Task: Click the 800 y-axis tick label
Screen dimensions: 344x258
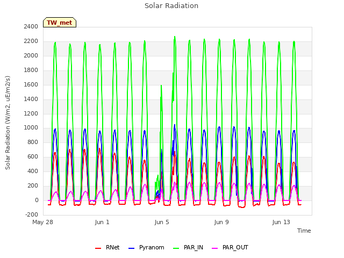Action: tap(33, 142)
